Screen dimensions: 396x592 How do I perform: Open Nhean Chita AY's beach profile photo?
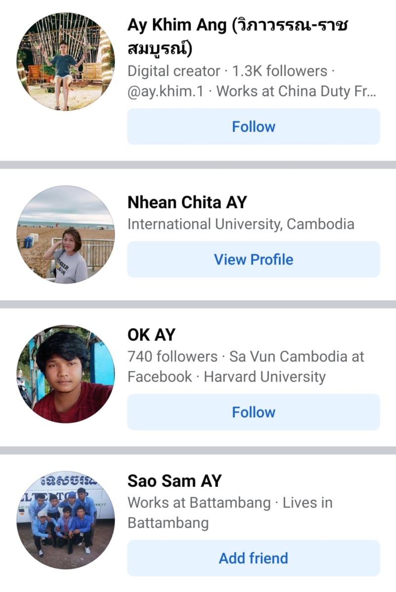[66, 234]
